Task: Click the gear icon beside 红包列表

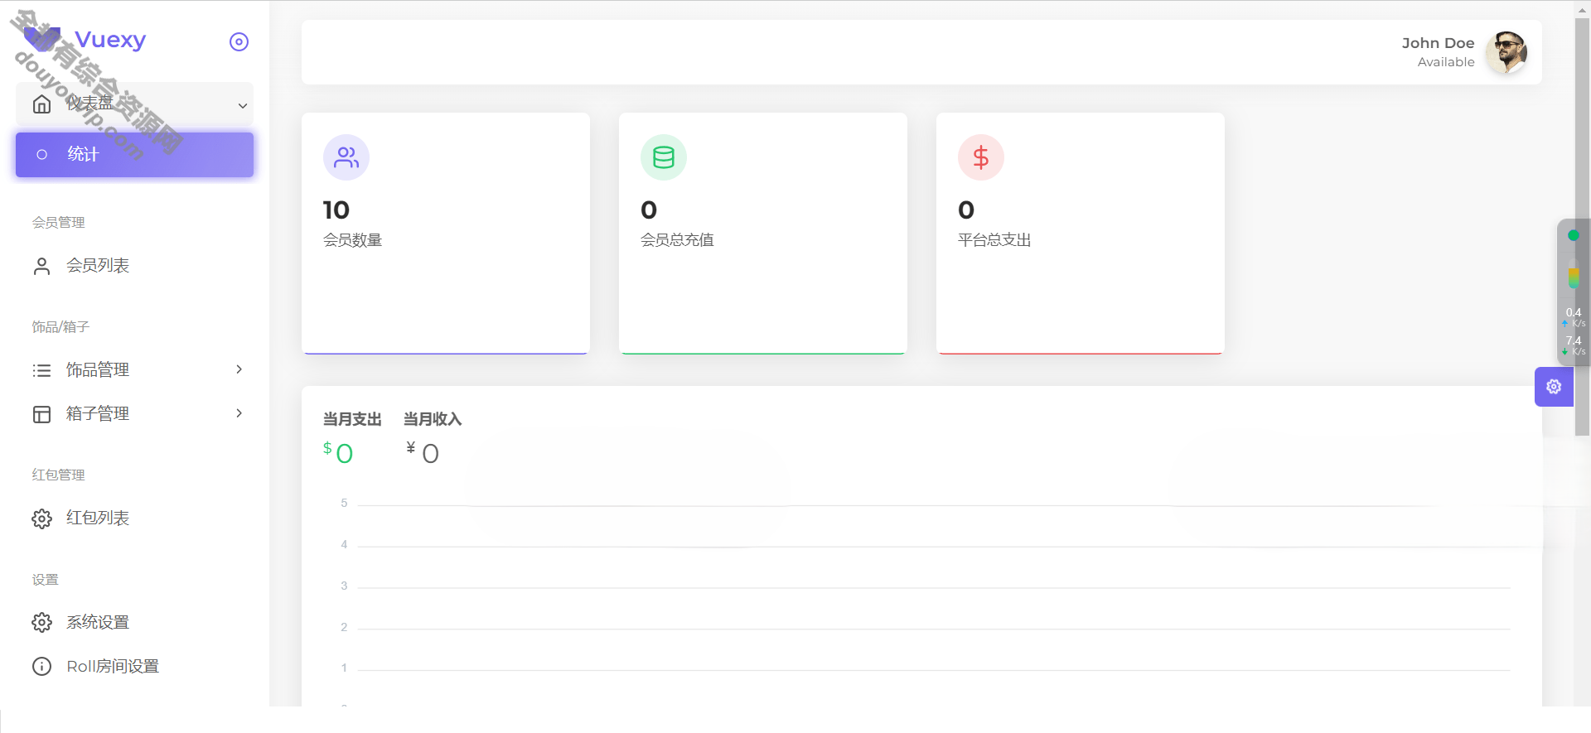Action: pyautogui.click(x=41, y=518)
